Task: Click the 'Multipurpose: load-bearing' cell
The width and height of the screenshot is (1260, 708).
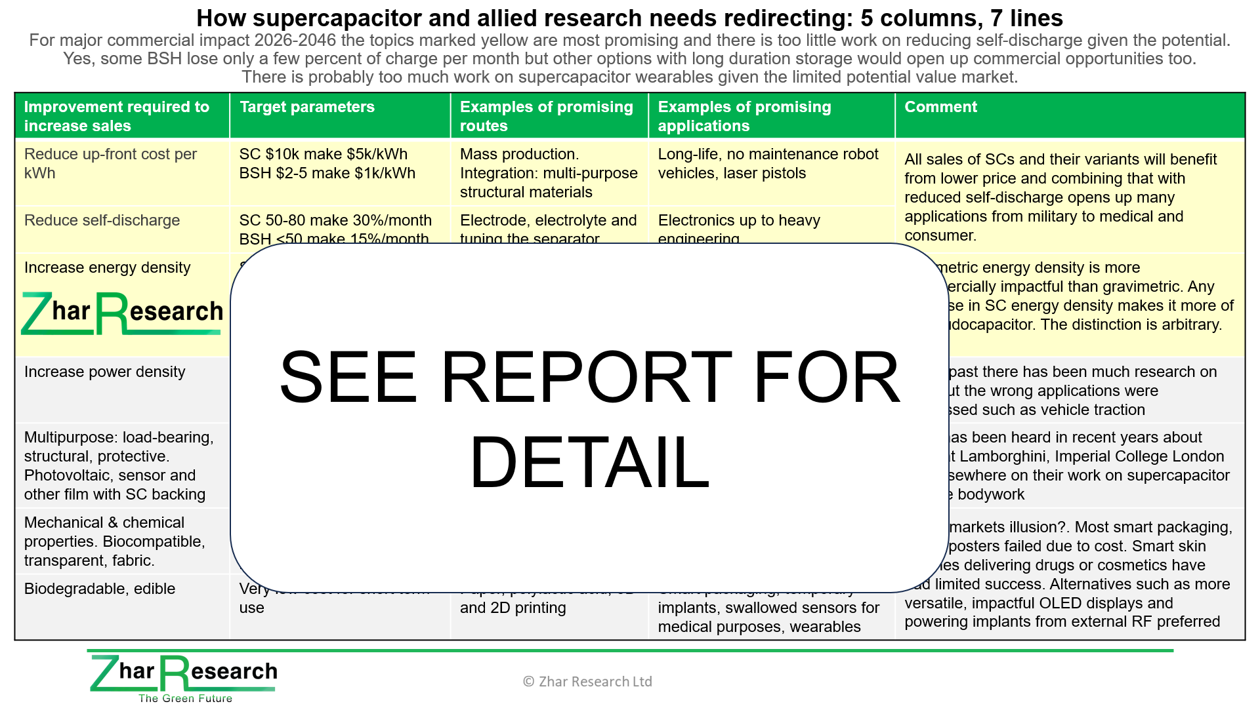Action: [119, 465]
